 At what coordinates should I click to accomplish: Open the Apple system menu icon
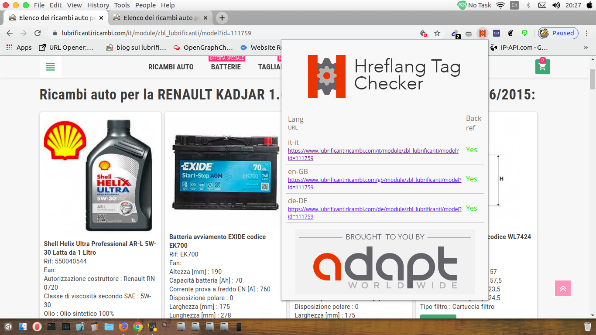[589, 5]
